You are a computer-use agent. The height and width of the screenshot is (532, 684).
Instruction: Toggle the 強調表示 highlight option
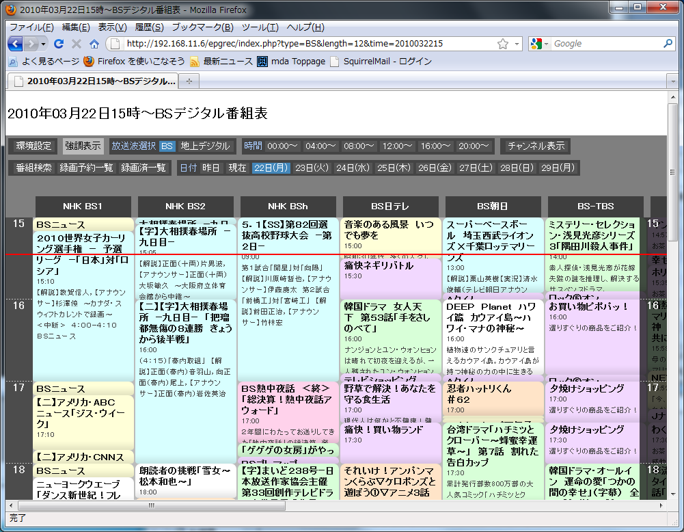tap(83, 146)
